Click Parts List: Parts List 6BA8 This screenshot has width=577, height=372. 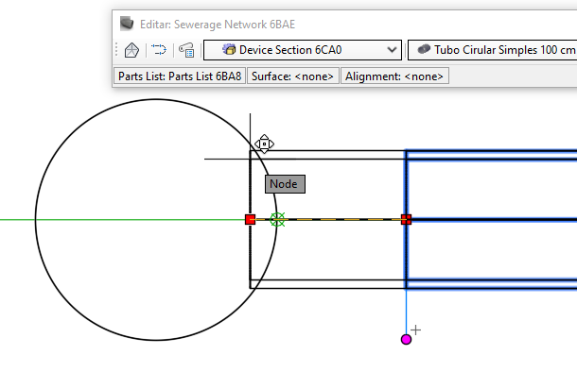click(180, 76)
